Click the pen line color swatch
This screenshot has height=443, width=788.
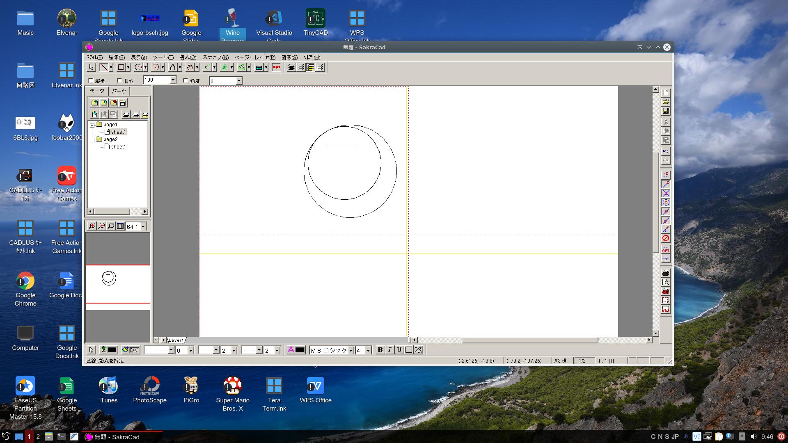click(x=112, y=350)
